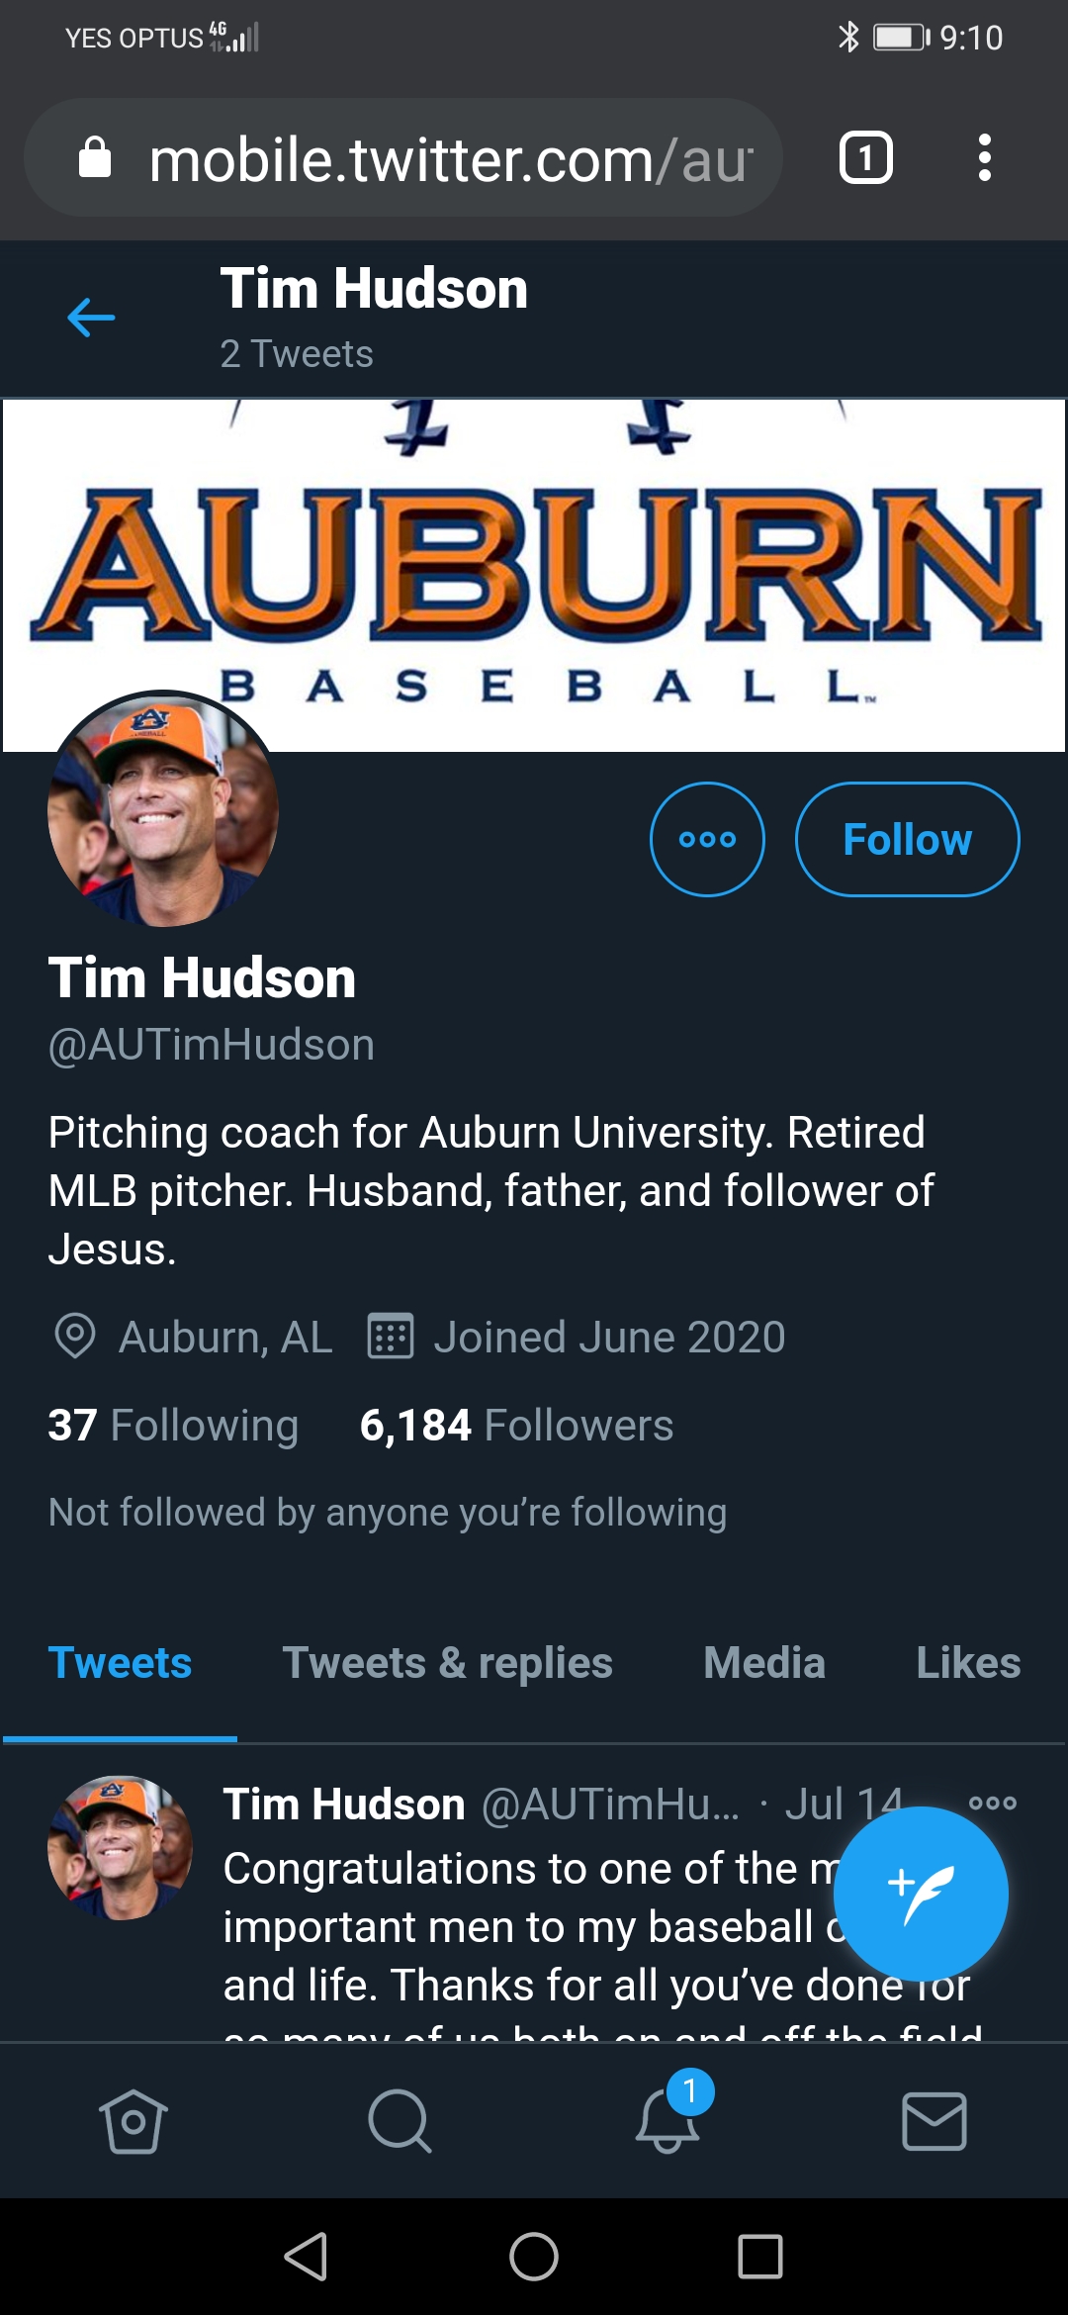Tap the compose tweet floating button
The width and height of the screenshot is (1068, 2315).
(920, 1893)
